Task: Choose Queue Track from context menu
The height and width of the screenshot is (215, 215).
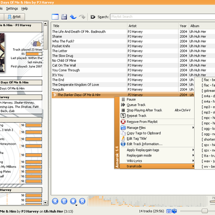Action: pos(157,105)
